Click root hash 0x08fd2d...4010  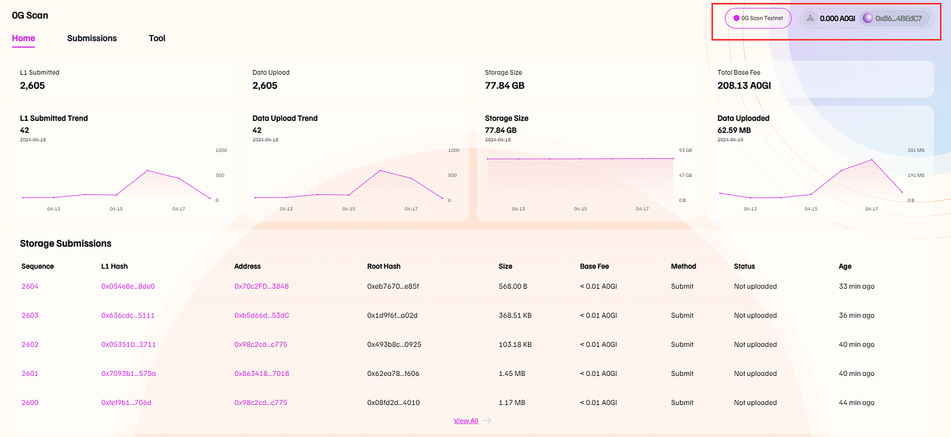[393, 402]
